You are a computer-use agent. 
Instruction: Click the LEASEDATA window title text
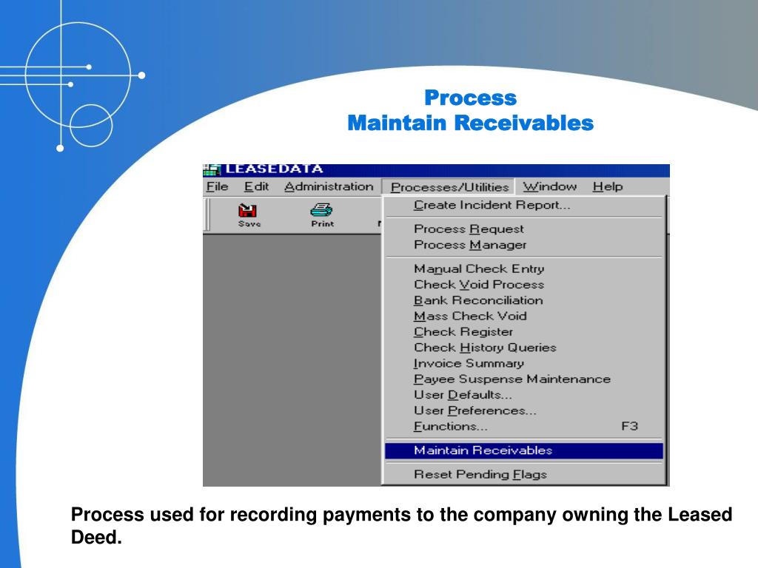pos(274,169)
